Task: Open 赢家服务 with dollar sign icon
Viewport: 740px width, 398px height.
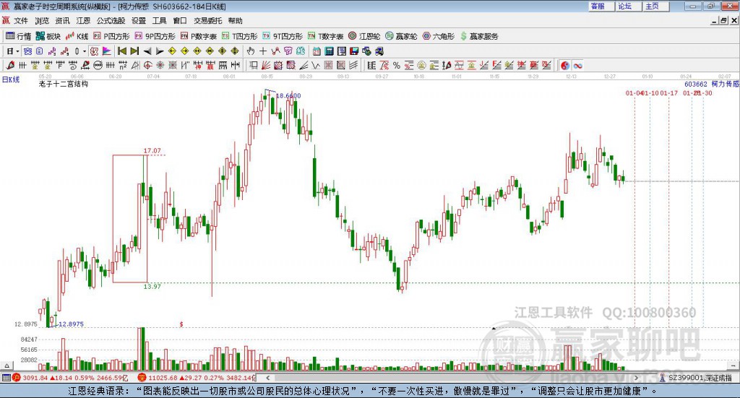Action: pos(478,36)
